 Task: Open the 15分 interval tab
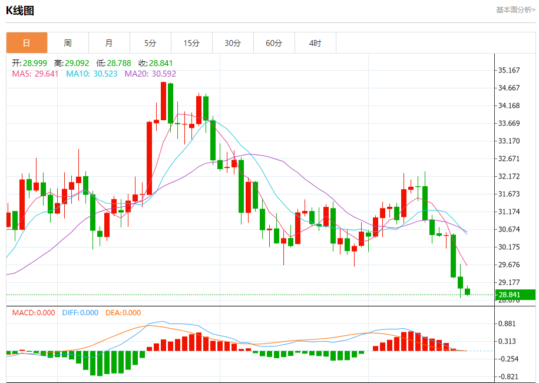coord(192,43)
